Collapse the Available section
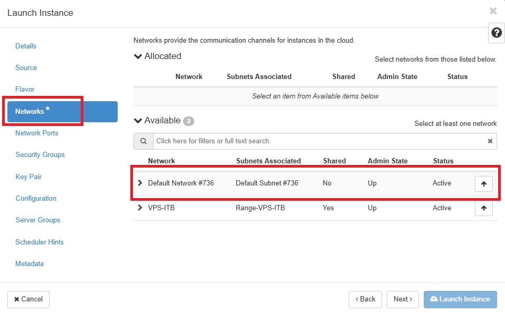505x313 pixels. [x=138, y=121]
